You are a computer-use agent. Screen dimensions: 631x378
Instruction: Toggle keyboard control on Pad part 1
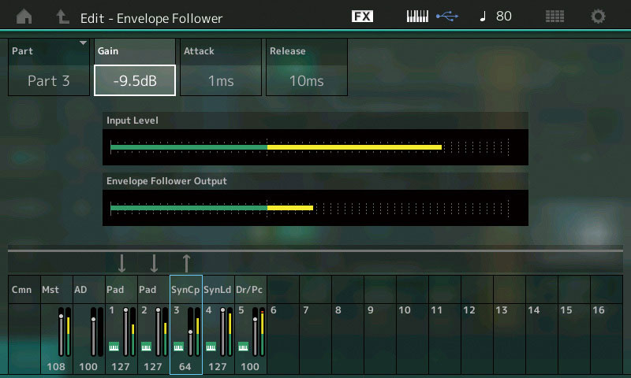coord(113,346)
